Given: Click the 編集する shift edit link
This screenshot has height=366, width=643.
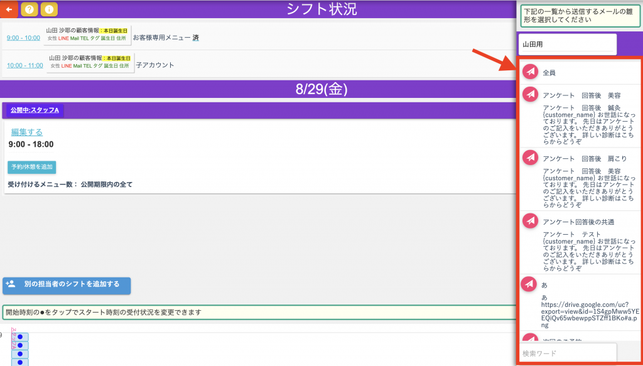Looking at the screenshot, I should [x=27, y=132].
